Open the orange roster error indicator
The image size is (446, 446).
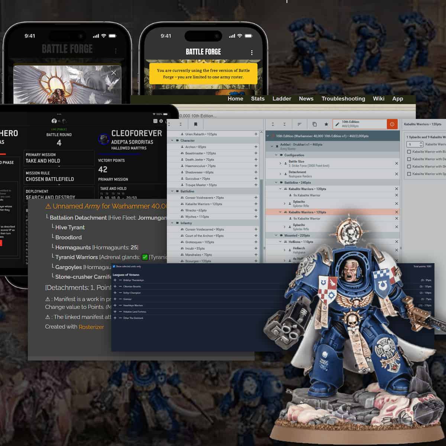(392, 124)
